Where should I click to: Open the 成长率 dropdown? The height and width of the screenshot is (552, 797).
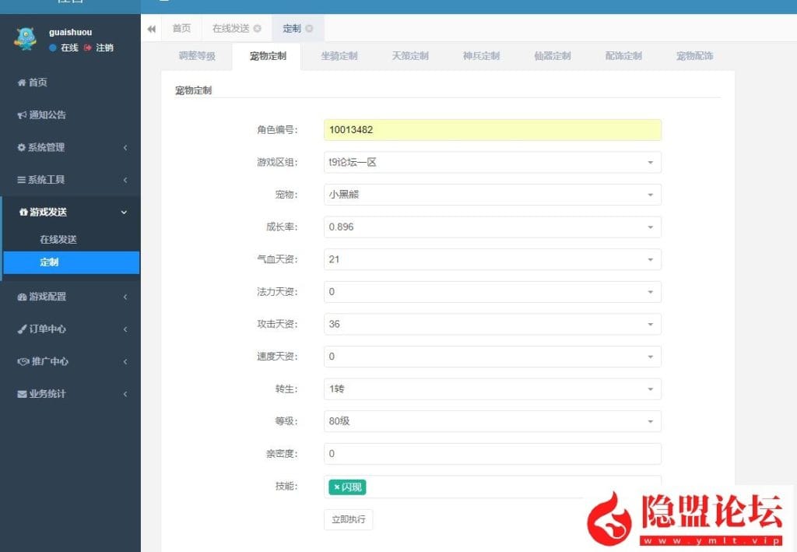(492, 227)
